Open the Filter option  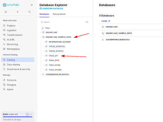[x=46, y=28]
